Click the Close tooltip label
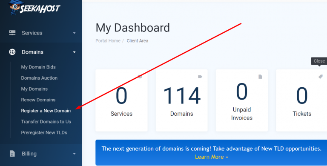The image size is (327, 166). pos(319,61)
